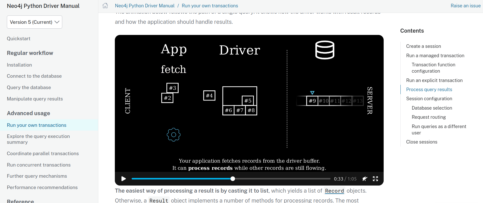Viewport: 483px width, 203px height.
Task: Jump to Process query results section
Action: pyautogui.click(x=429, y=89)
